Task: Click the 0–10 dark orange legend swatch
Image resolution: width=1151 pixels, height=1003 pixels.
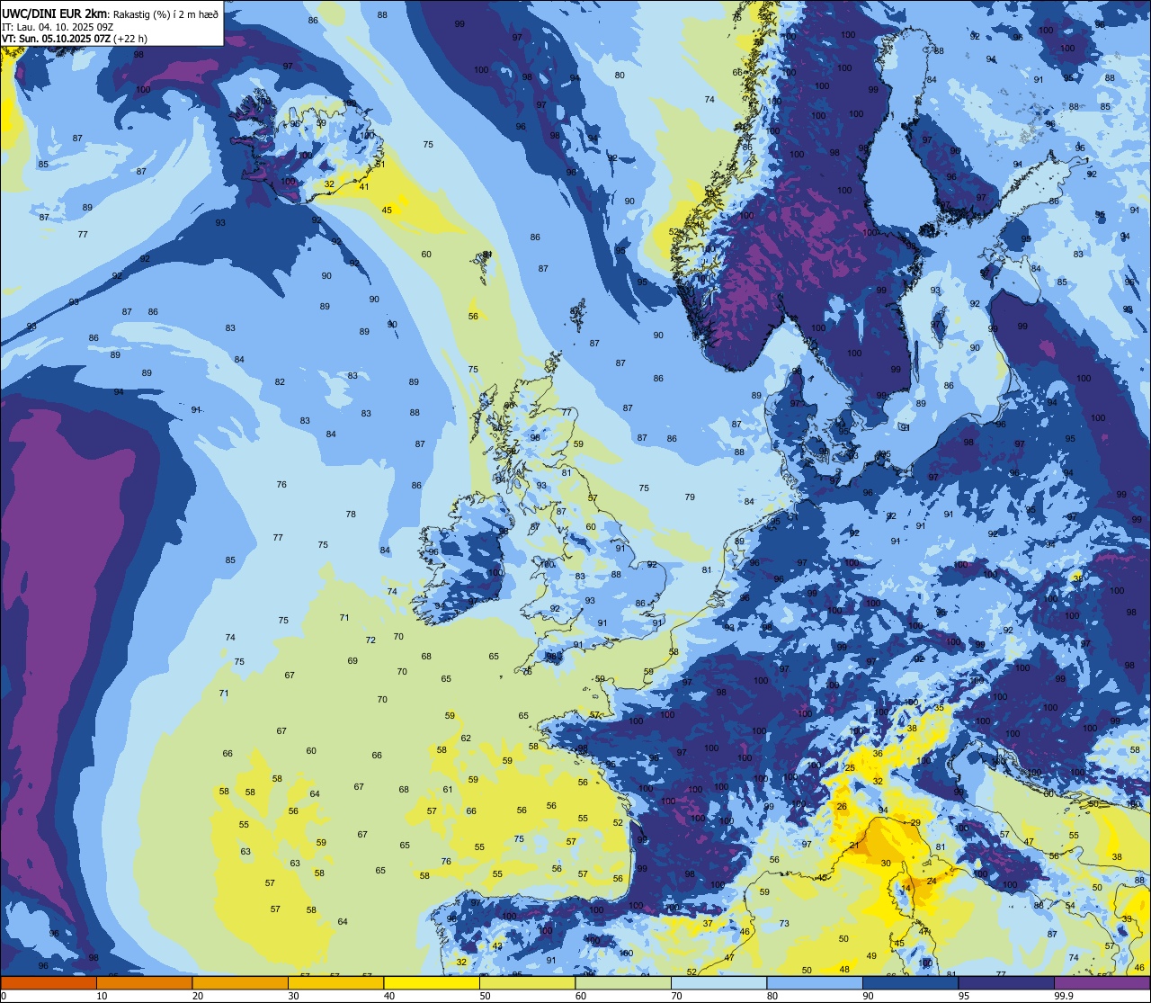Action: (x=49, y=982)
